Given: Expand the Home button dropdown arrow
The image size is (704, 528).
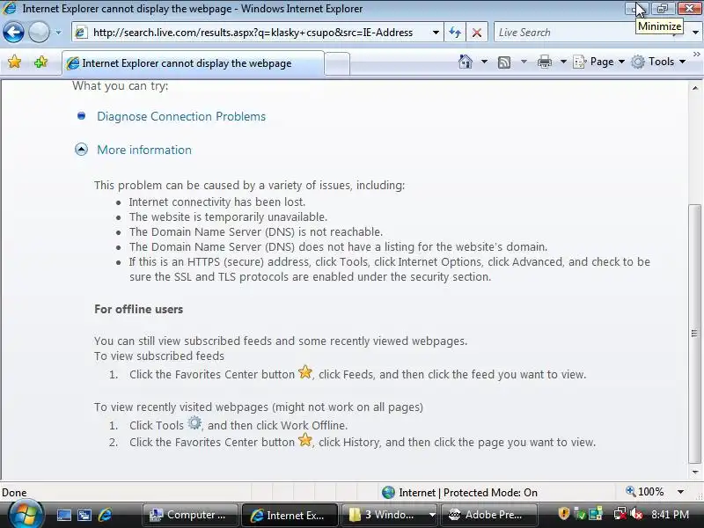Looking at the screenshot, I should pyautogui.click(x=484, y=62).
